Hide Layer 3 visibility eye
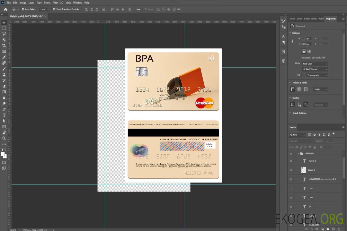Image resolution: width=347 pixels, height=231 pixels. tap(291, 170)
